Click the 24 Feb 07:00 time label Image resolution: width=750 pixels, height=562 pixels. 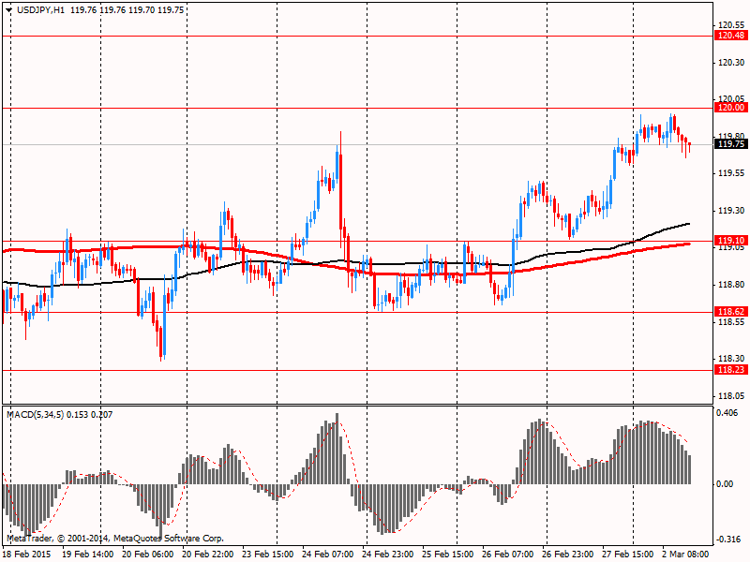[x=327, y=555]
